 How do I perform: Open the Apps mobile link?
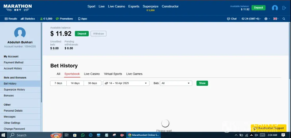point(82,19)
